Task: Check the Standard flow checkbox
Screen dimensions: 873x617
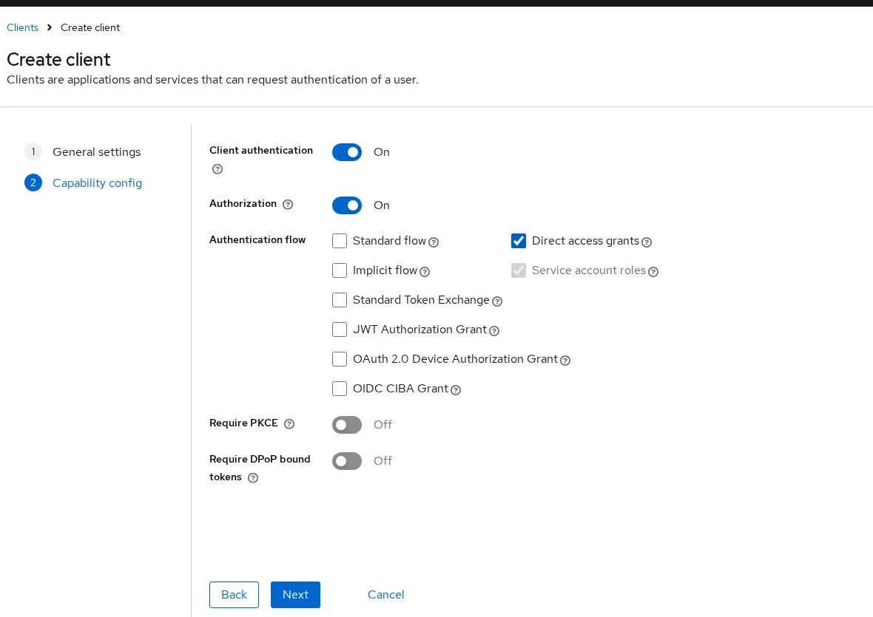Action: [340, 241]
